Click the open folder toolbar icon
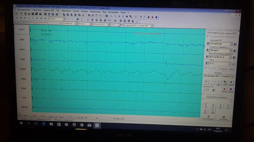 tap(29, 14)
